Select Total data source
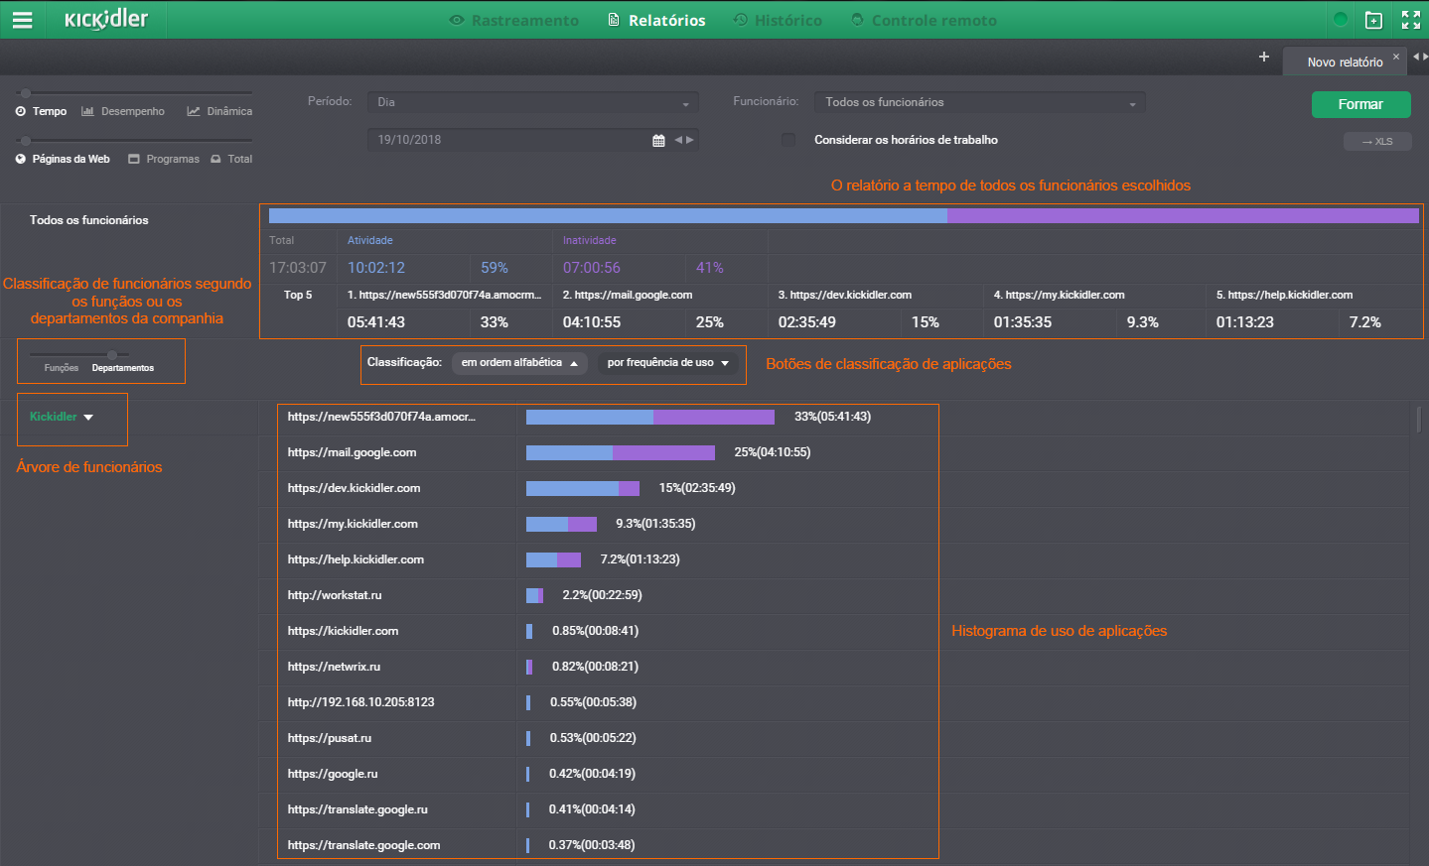Image resolution: width=1429 pixels, height=866 pixels. pos(239,159)
